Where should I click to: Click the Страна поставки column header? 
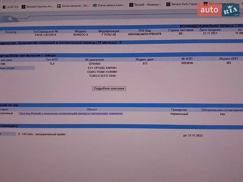(181, 30)
